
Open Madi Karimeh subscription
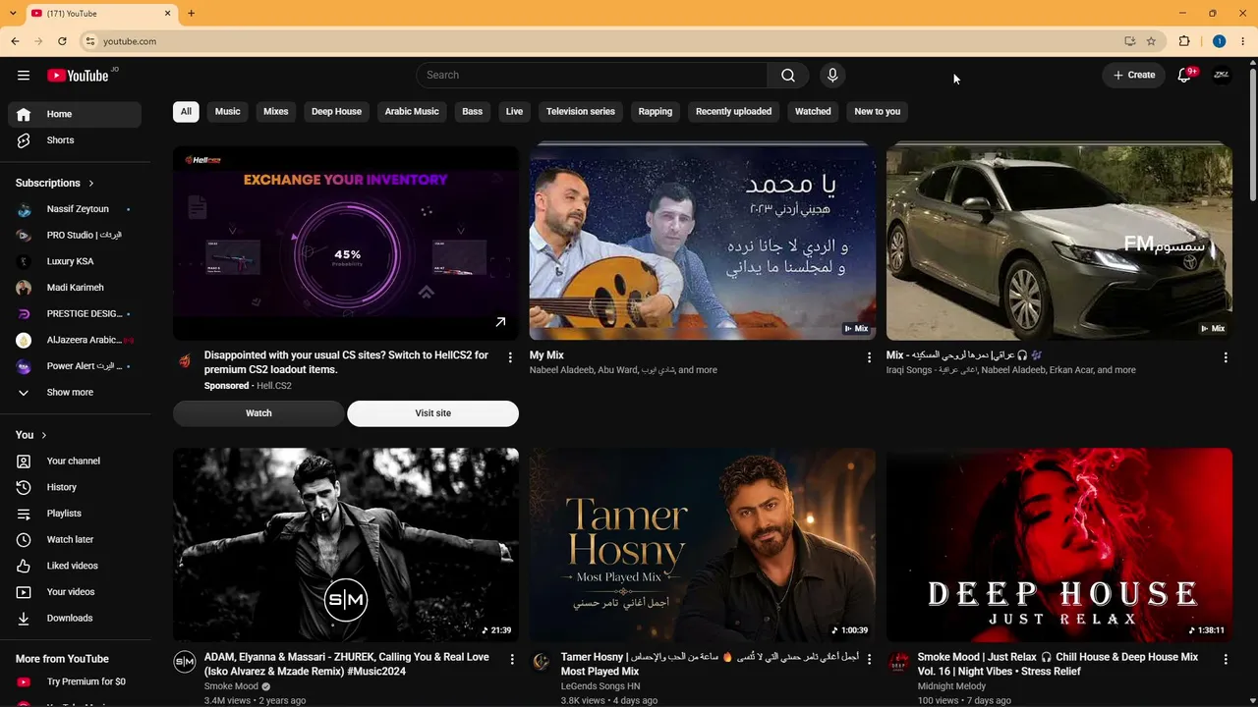[75, 288]
